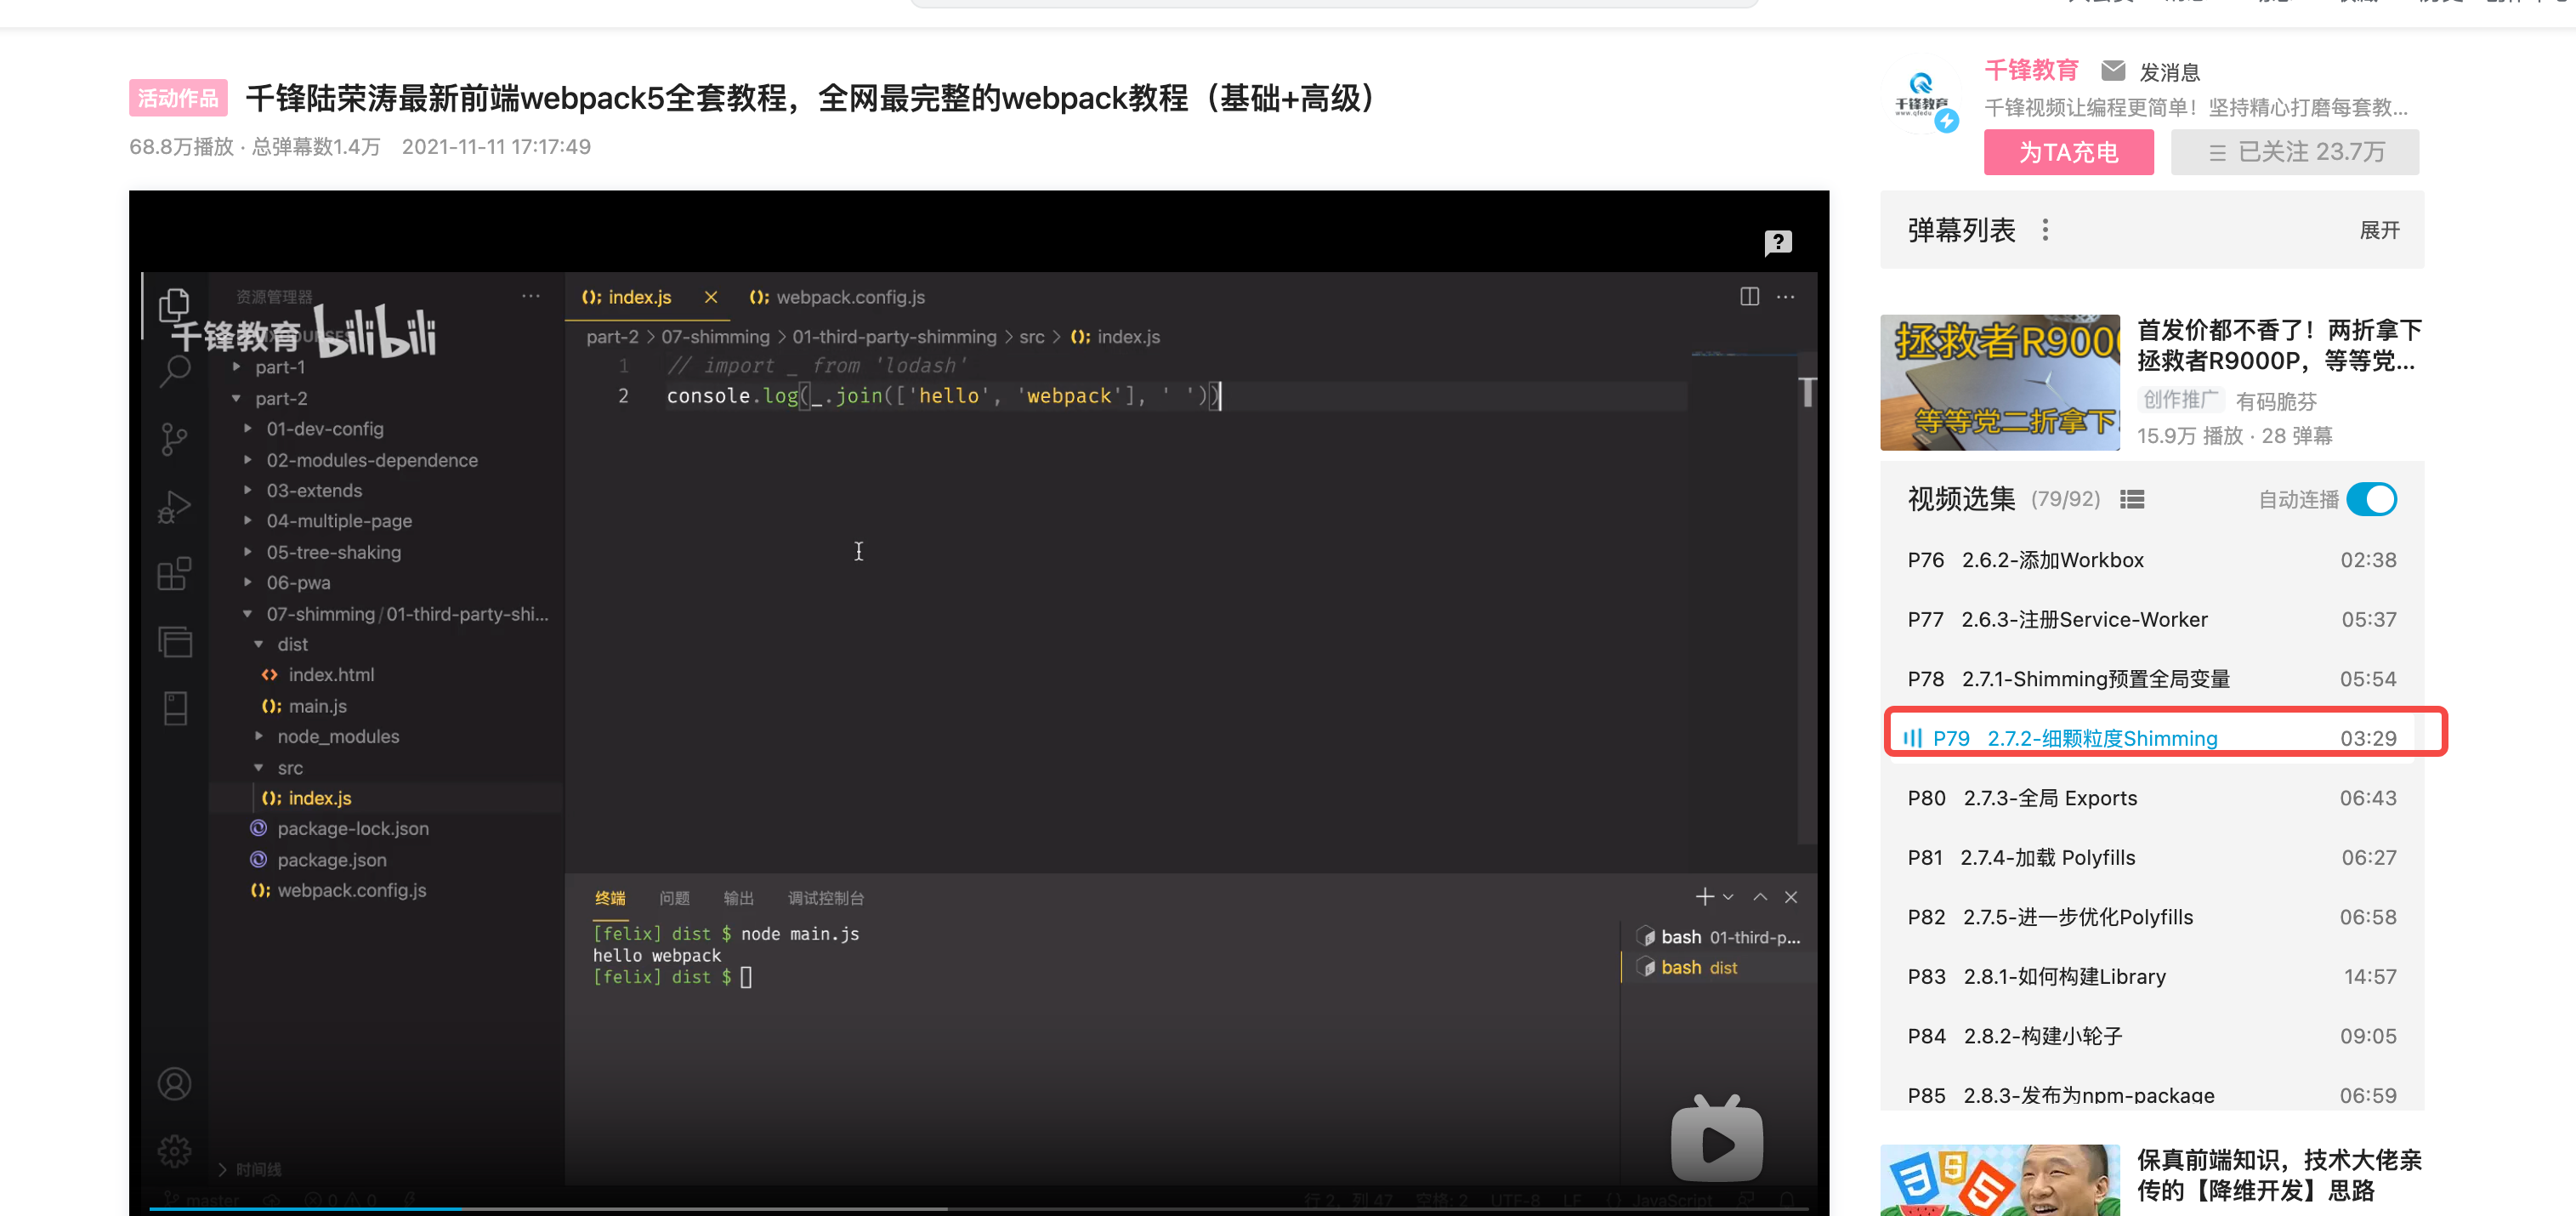This screenshot has height=1216, width=2576.
Task: Click the new terminal plus icon
Action: click(1705, 897)
